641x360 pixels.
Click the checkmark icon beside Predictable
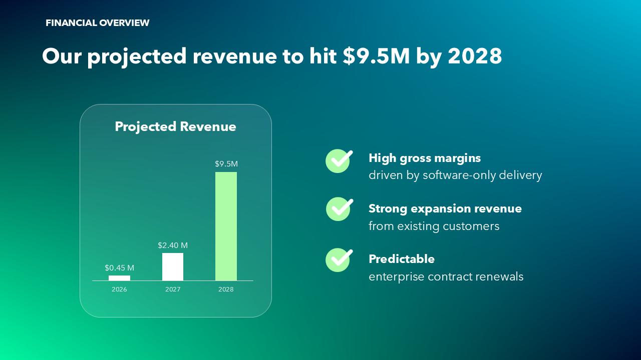click(338, 260)
